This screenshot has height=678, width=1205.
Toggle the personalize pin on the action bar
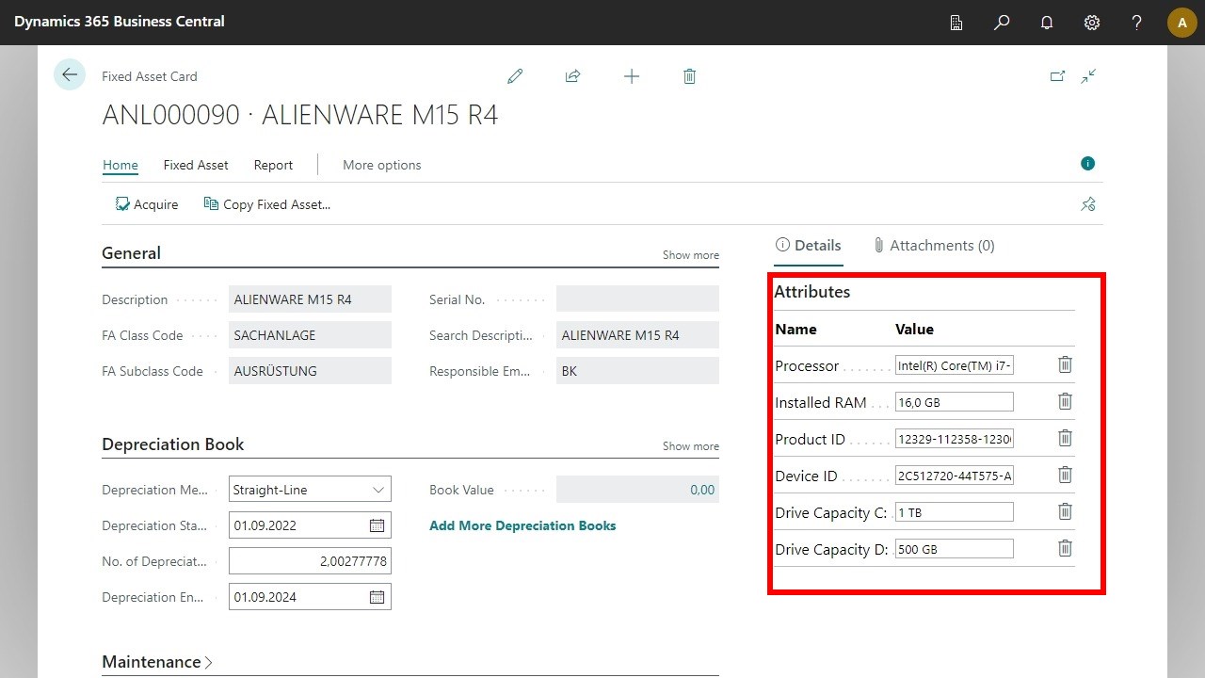coord(1088,204)
